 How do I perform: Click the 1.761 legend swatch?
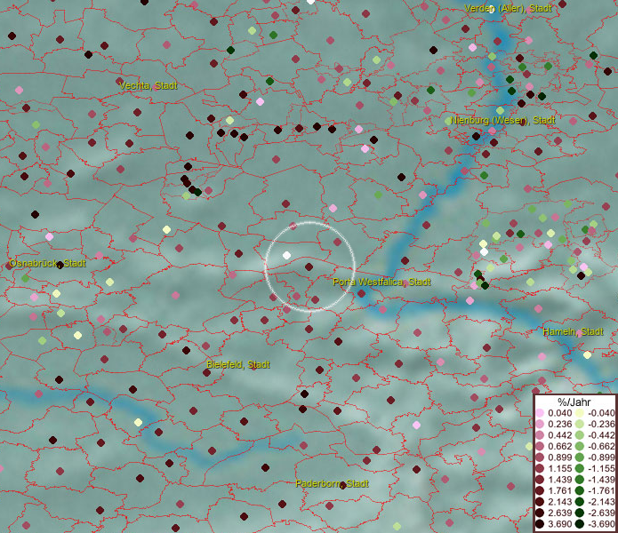click(x=540, y=491)
